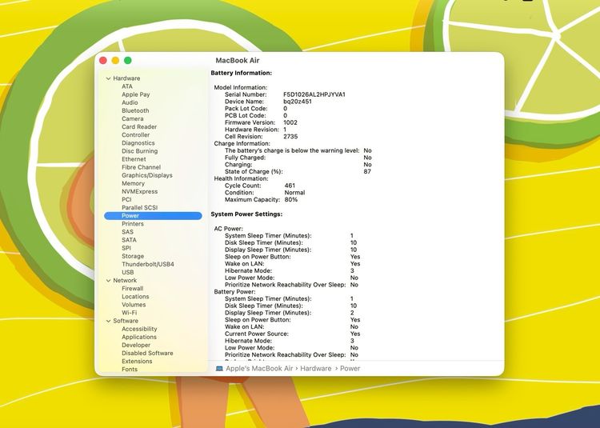Screen dimensions: 600x428
Task: Click the highlighted Power sidebar item
Action: point(153,216)
